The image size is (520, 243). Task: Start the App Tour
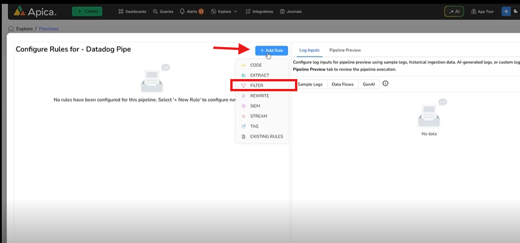482,11
